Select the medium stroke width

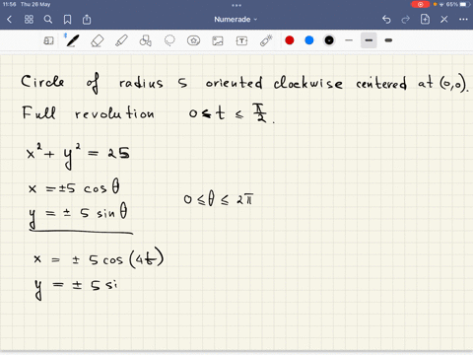coord(369,40)
